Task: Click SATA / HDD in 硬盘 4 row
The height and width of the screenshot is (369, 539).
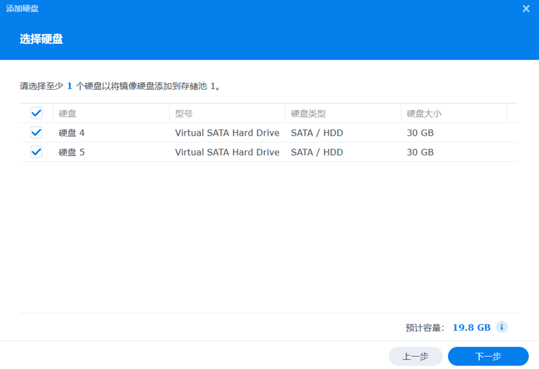Action: point(317,133)
